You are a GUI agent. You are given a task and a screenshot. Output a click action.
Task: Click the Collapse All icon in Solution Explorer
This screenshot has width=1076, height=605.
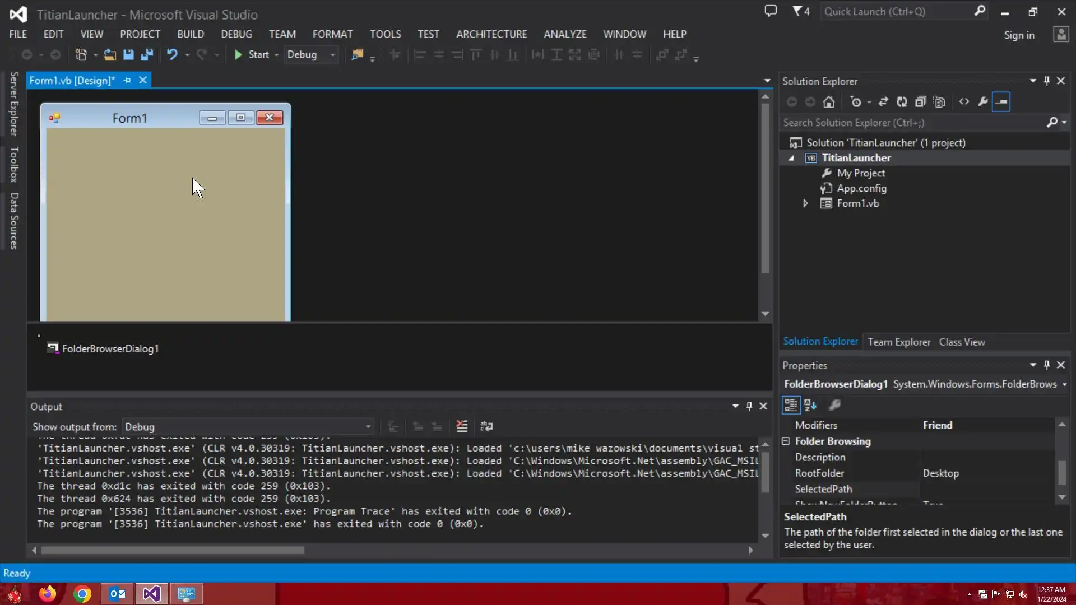pyautogui.click(x=920, y=102)
